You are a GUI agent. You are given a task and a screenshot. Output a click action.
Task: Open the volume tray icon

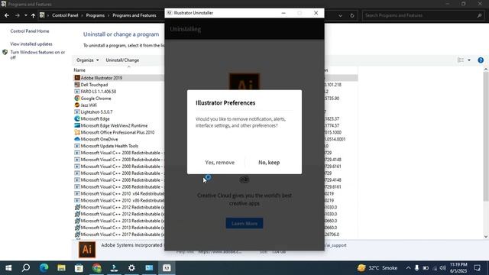pyautogui.click(x=443, y=268)
